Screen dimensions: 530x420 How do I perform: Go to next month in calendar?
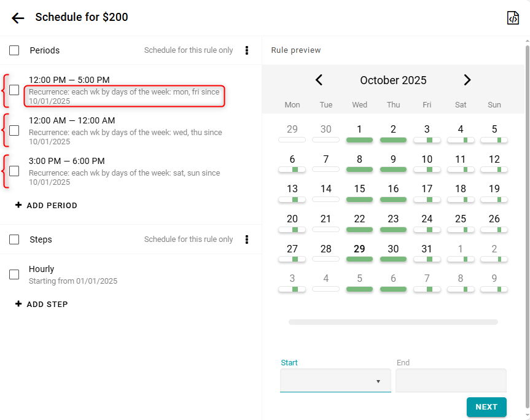pyautogui.click(x=467, y=80)
